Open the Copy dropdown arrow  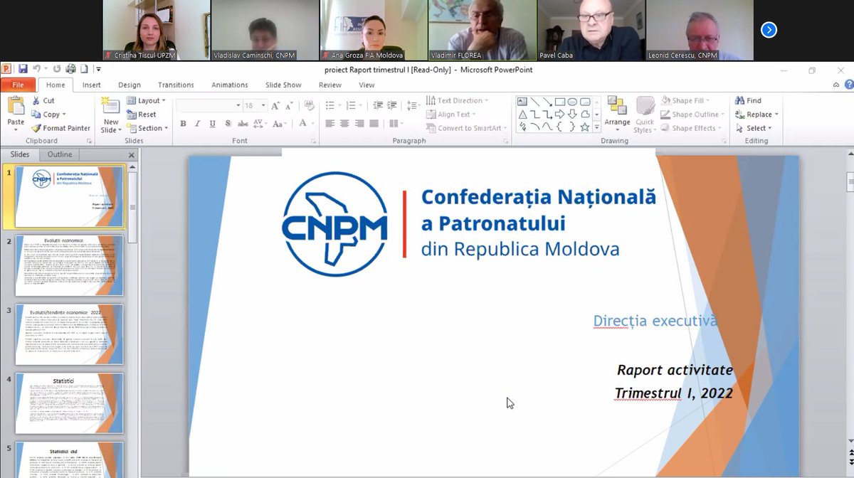tap(64, 115)
